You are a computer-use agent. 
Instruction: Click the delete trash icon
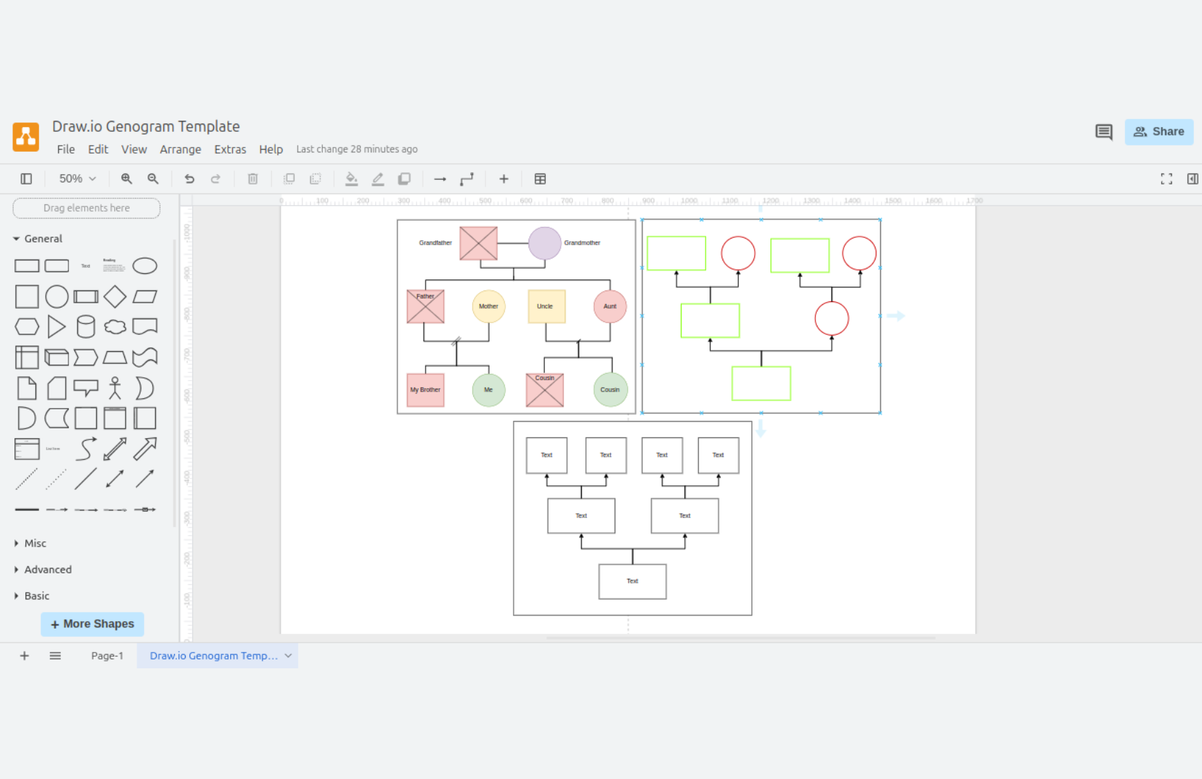[253, 179]
